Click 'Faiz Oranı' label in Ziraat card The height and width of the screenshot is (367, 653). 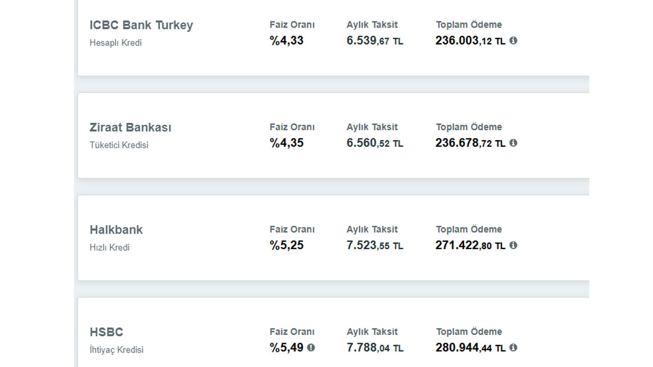(x=292, y=127)
